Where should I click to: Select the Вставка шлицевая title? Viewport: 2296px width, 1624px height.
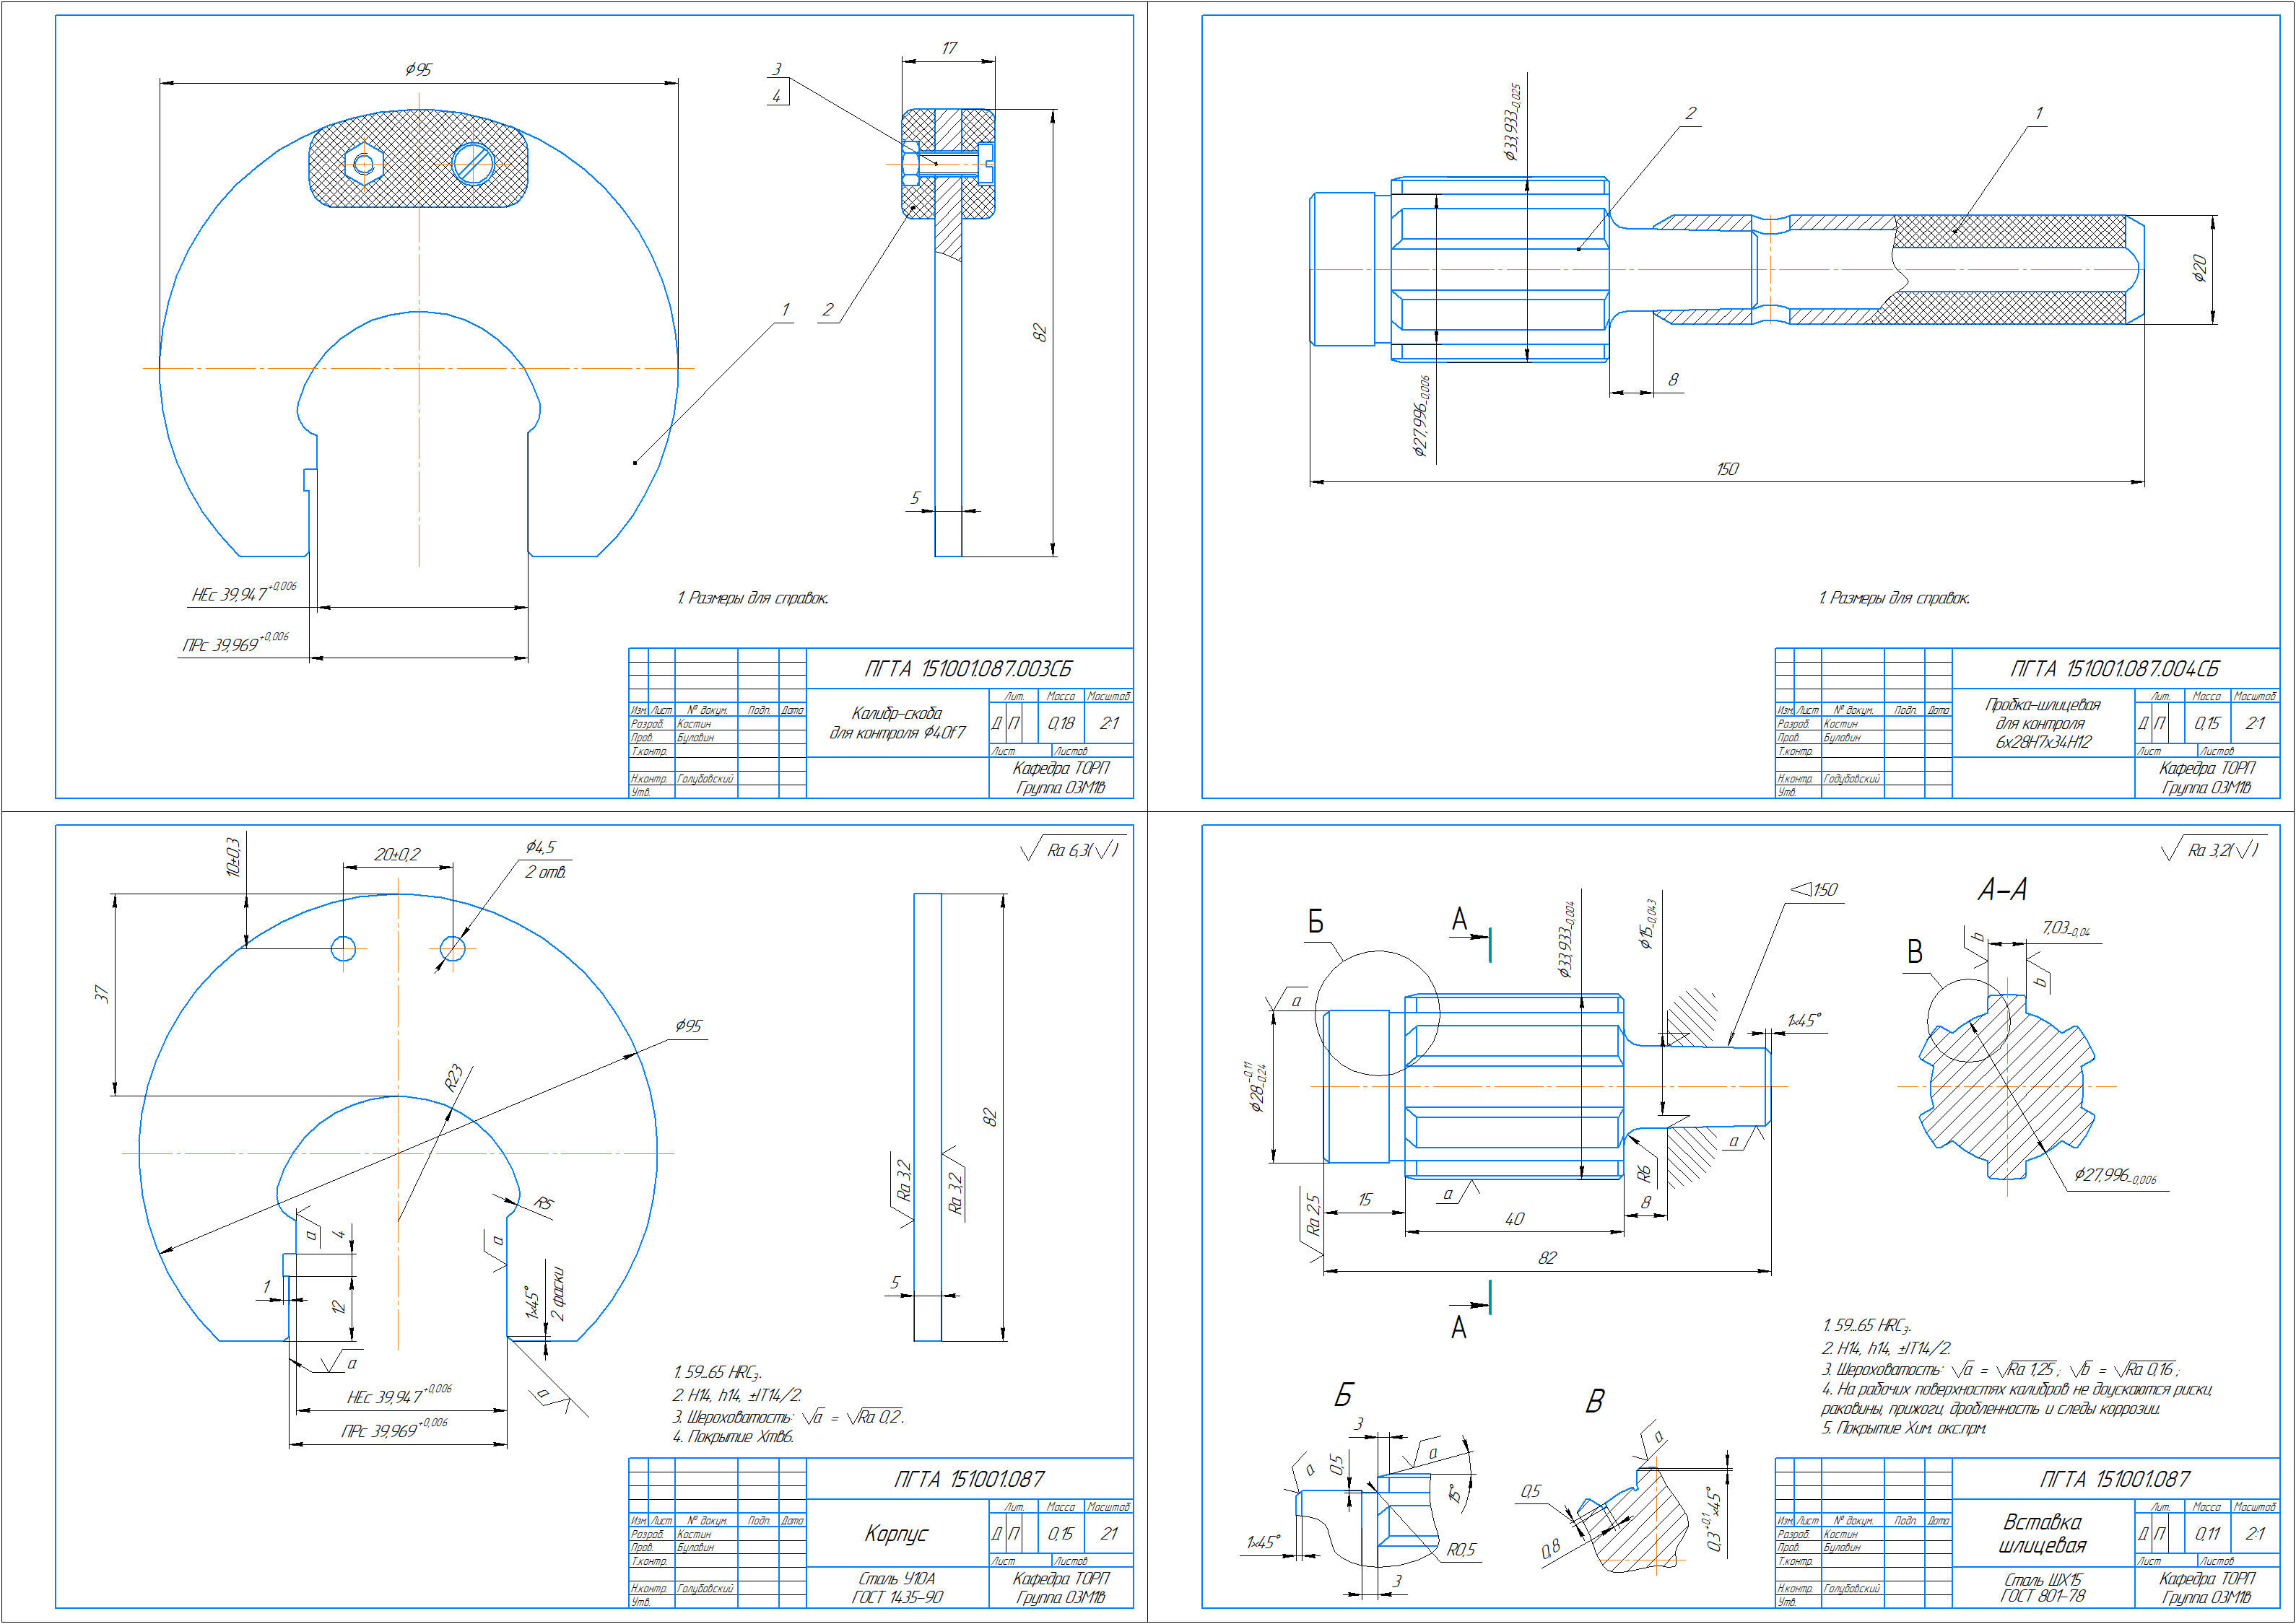(x=2042, y=1533)
